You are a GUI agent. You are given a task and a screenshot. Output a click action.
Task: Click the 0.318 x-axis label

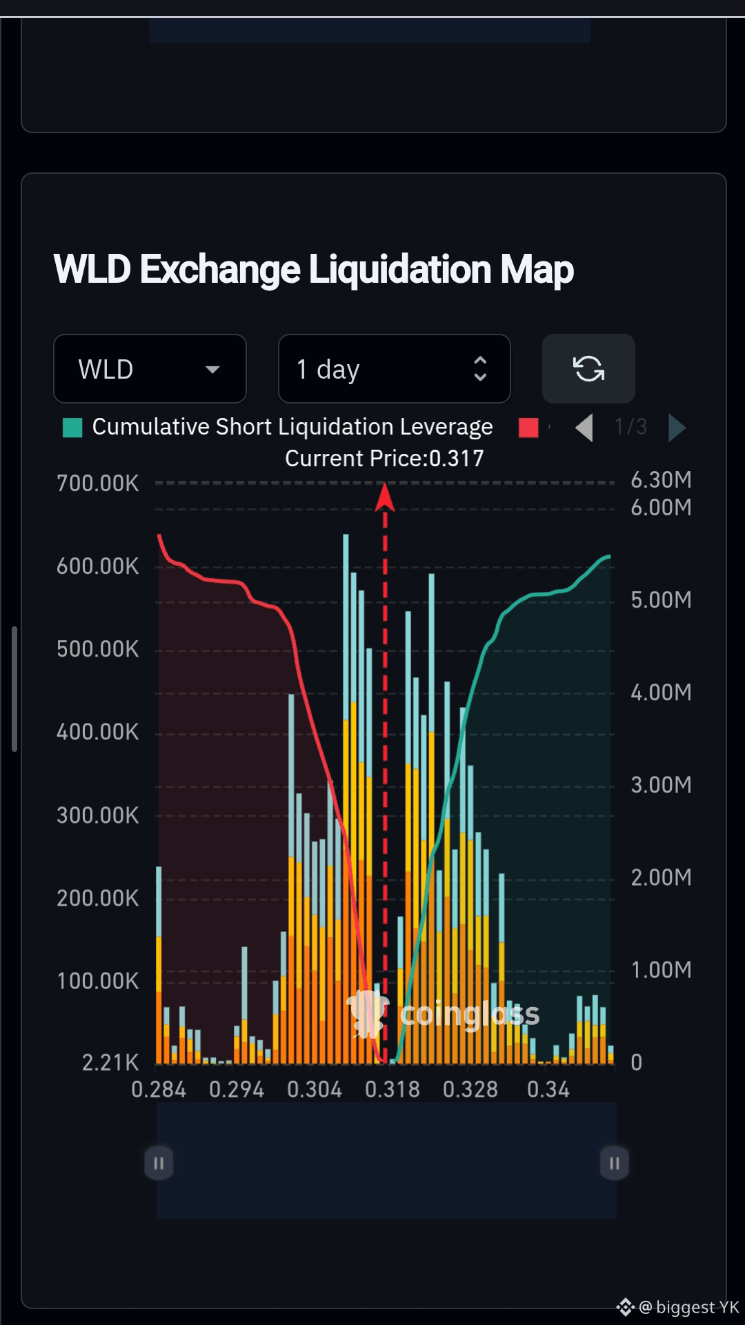click(393, 1090)
